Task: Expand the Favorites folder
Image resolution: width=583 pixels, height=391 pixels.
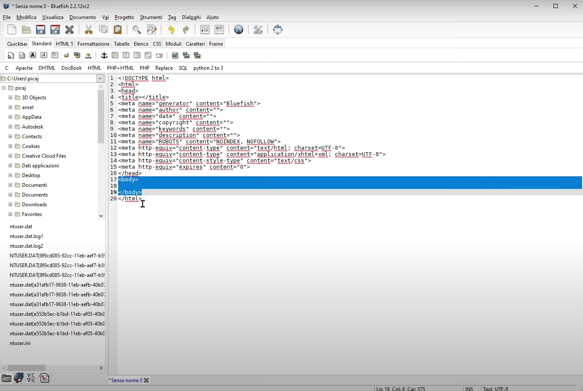Action: (10, 214)
